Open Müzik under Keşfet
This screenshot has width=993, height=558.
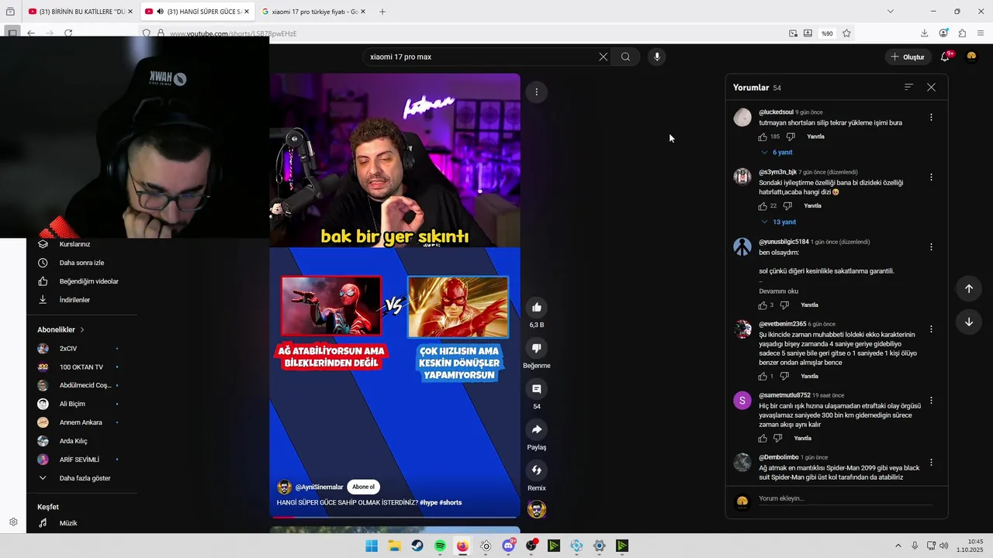pos(68,523)
